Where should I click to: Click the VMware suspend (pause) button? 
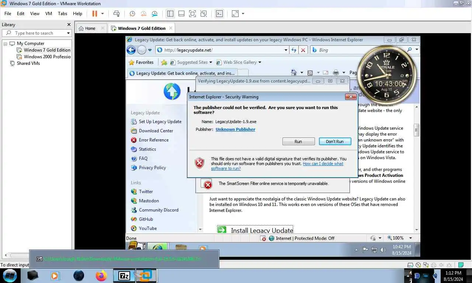(95, 14)
